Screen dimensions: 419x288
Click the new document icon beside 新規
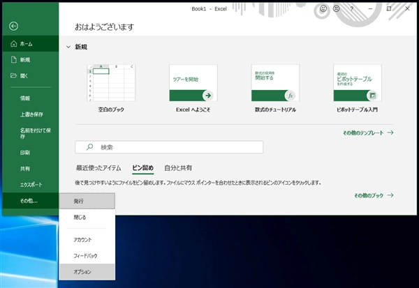14,59
